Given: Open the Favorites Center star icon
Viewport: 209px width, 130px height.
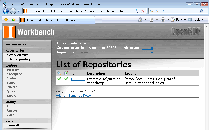Looking at the screenshot, I should pyautogui.click(x=6, y=20).
